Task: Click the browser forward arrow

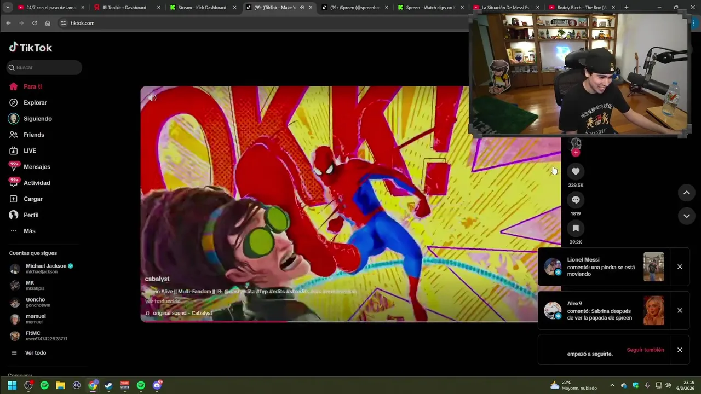Action: (21, 23)
